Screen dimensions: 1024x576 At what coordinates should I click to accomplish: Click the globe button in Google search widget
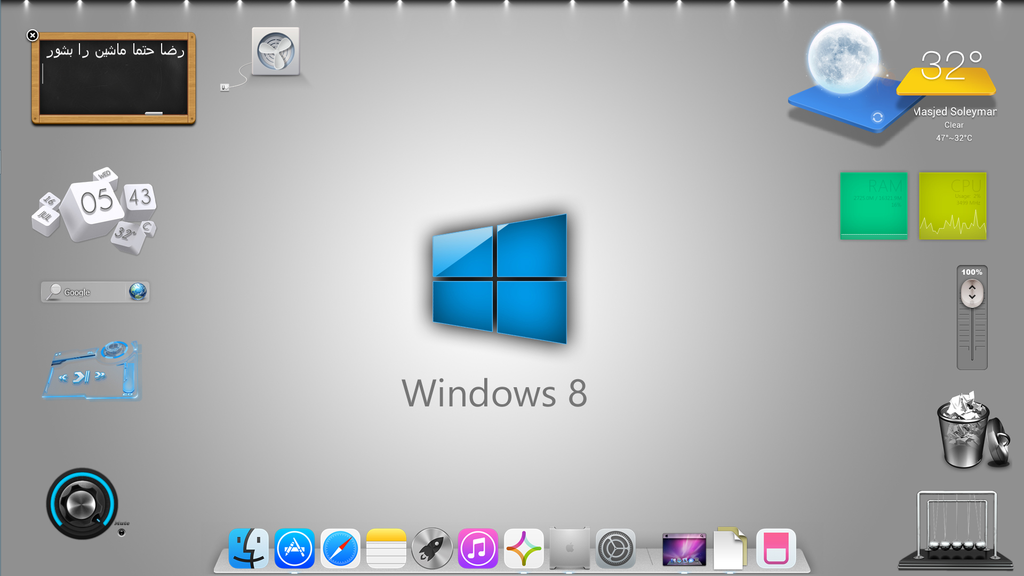(138, 292)
